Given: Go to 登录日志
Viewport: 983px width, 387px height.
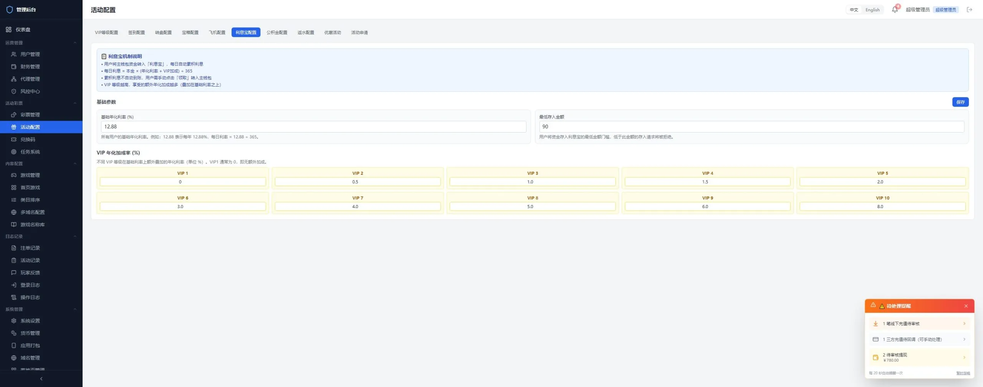Looking at the screenshot, I should point(41,285).
